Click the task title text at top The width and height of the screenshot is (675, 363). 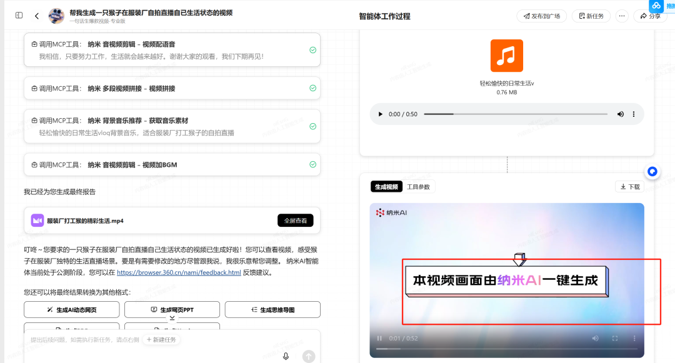pos(151,12)
